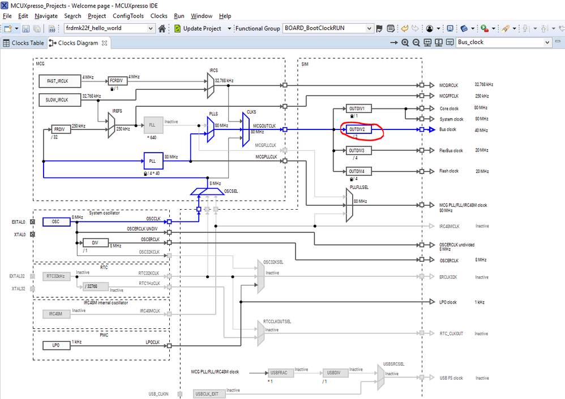
Task: Switch to the Clocks Table tab
Action: pyautogui.click(x=24, y=43)
